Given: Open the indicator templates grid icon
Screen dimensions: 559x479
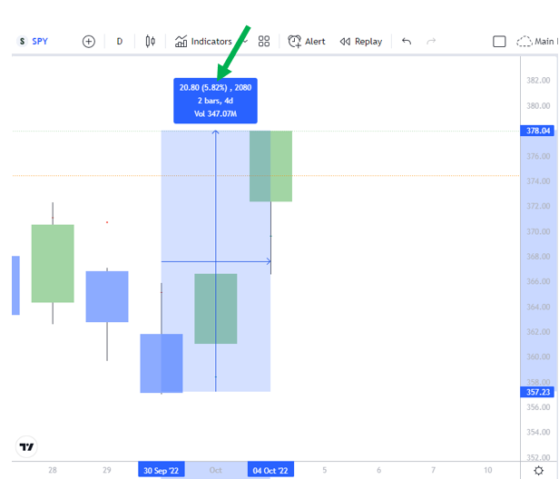Looking at the screenshot, I should [x=264, y=42].
